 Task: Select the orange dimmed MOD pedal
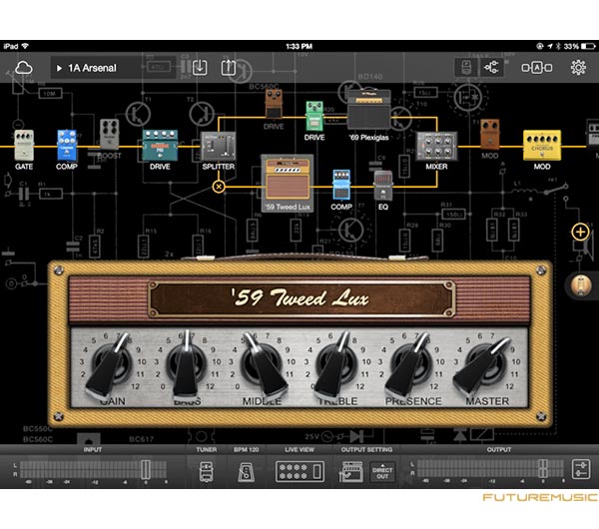point(490,134)
